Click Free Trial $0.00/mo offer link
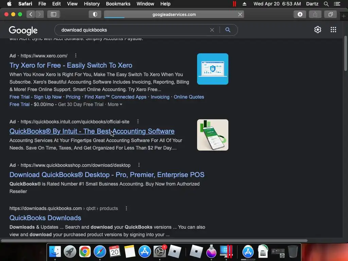This screenshot has height=261, width=348. (19, 104)
